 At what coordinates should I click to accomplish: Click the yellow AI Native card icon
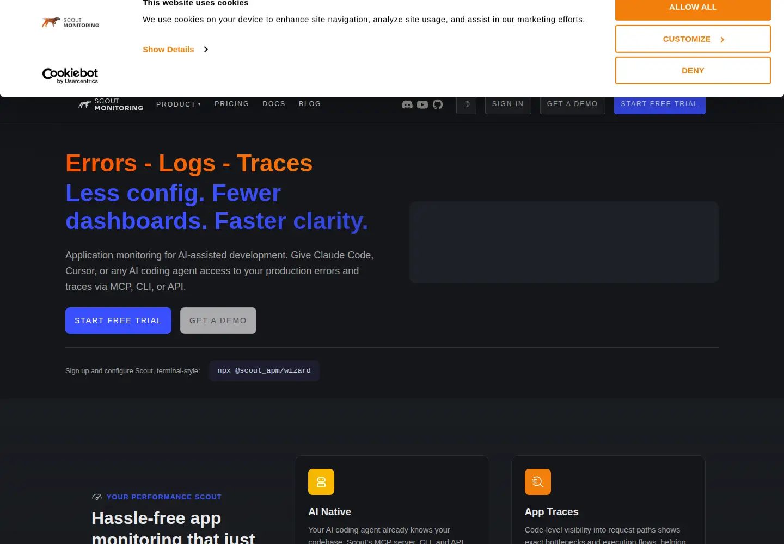click(321, 482)
